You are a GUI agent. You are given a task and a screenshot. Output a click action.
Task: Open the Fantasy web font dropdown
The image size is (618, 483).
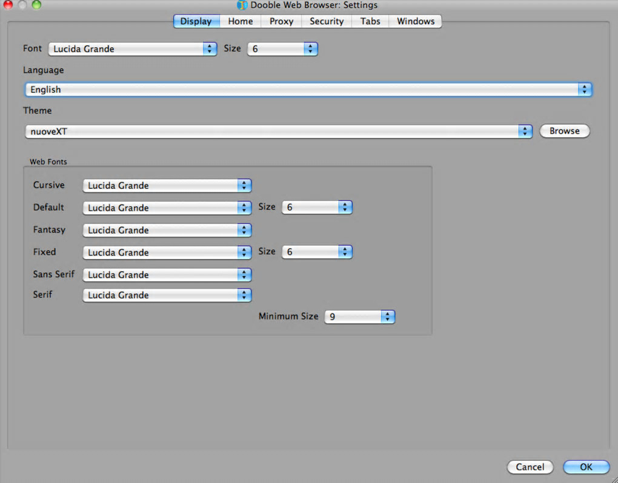tap(167, 230)
